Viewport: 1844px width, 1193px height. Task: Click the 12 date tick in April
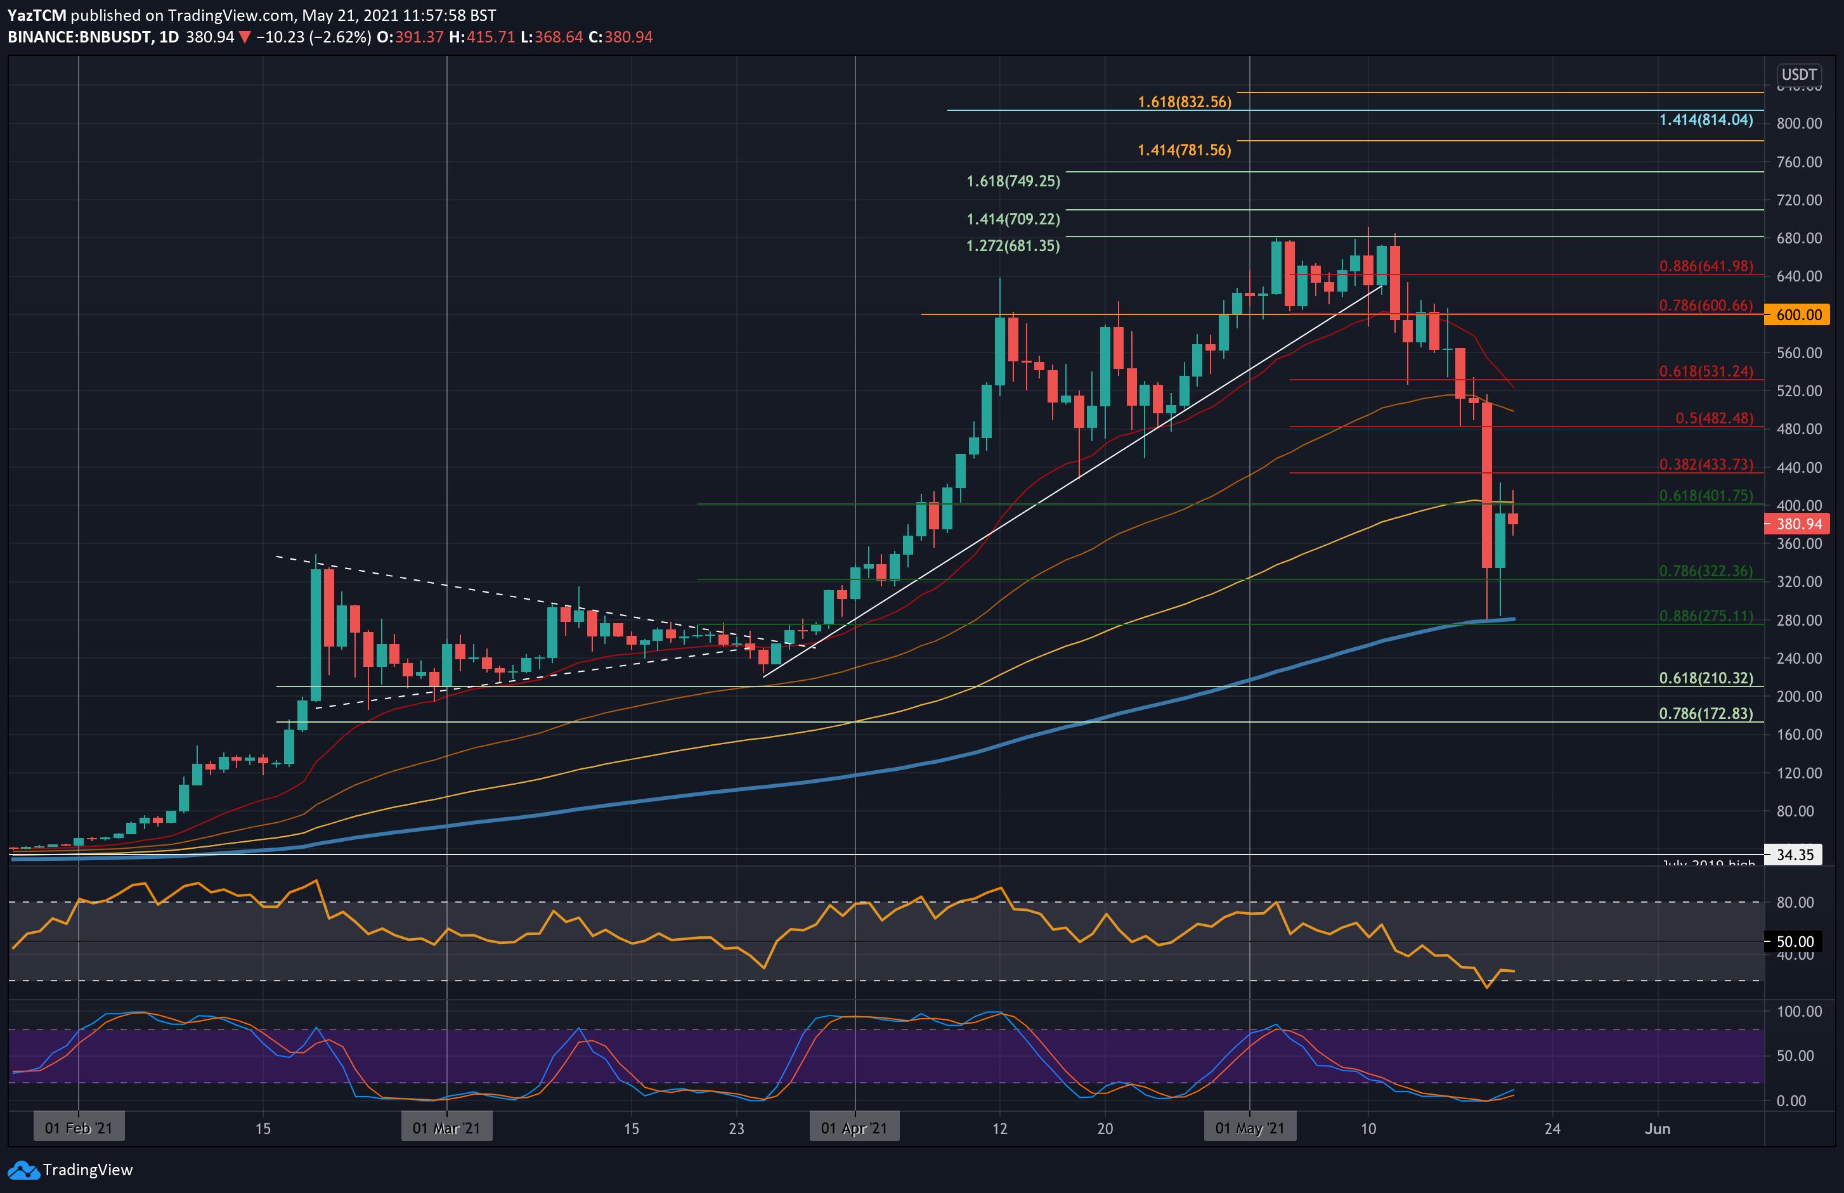click(x=999, y=1129)
